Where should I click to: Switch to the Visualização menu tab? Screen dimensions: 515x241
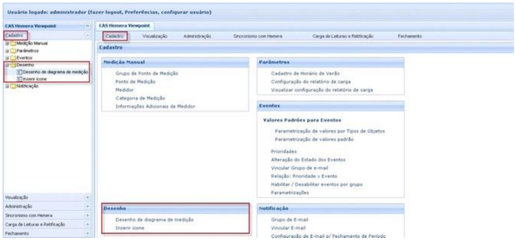[154, 36]
